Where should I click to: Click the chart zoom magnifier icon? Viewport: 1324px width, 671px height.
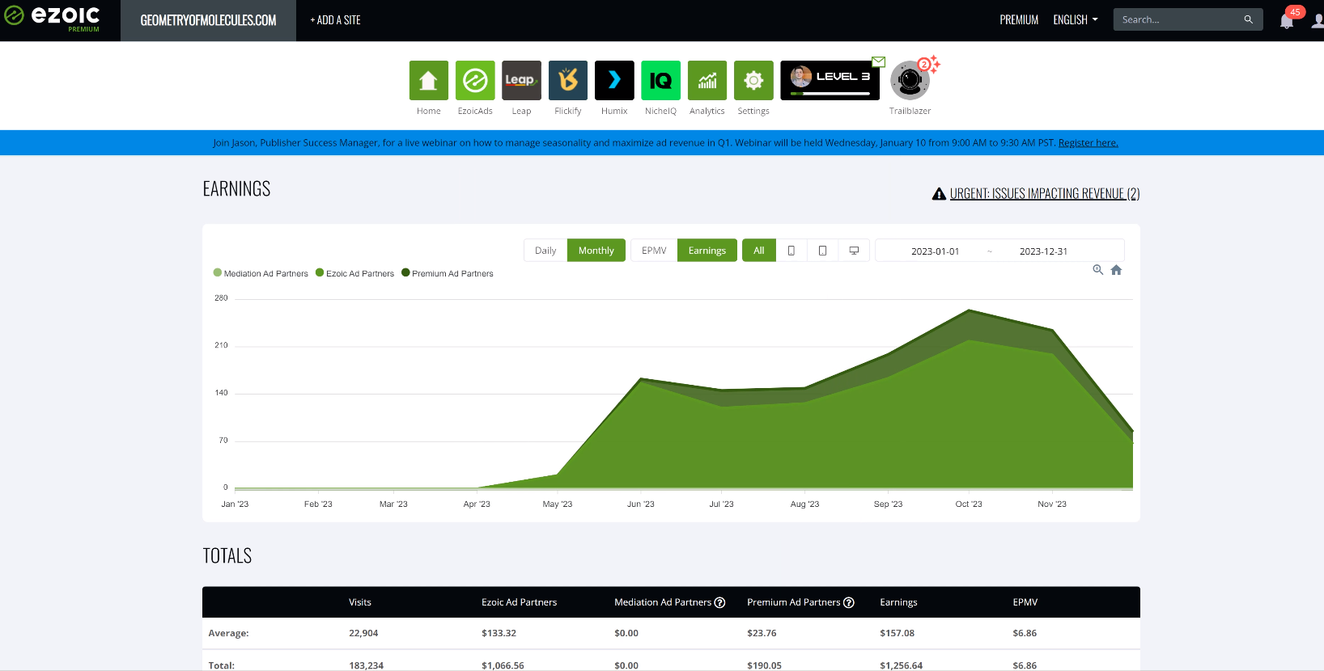[x=1098, y=270]
